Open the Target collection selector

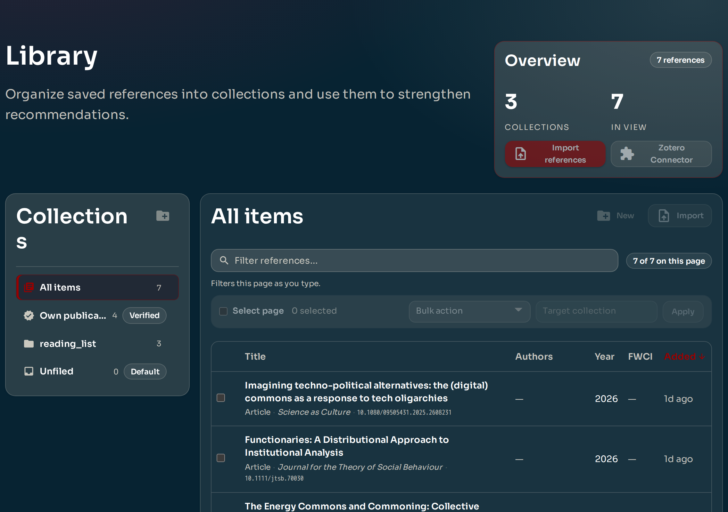coord(596,311)
